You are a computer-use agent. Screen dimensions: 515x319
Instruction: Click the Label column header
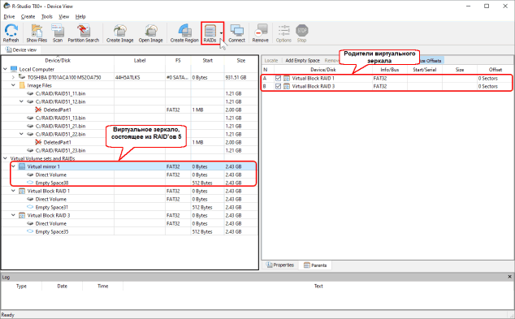pyautogui.click(x=140, y=60)
